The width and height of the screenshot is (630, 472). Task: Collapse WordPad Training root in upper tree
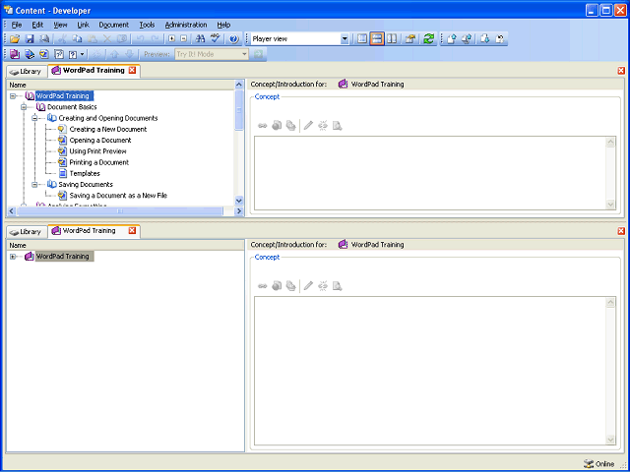(x=13, y=96)
